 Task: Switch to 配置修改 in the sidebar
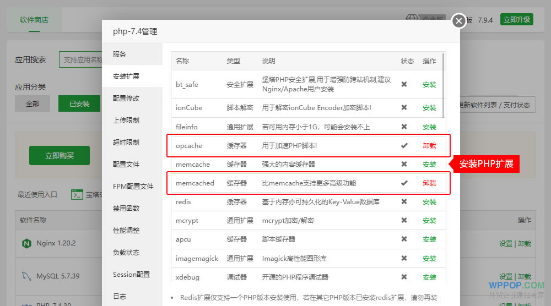126,98
